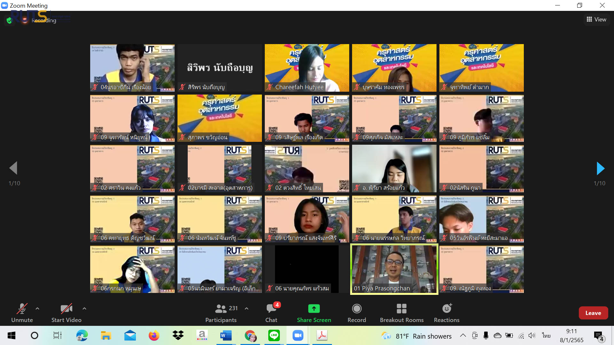Open the volume control speaker icon
This screenshot has width=614, height=345.
(x=532, y=335)
